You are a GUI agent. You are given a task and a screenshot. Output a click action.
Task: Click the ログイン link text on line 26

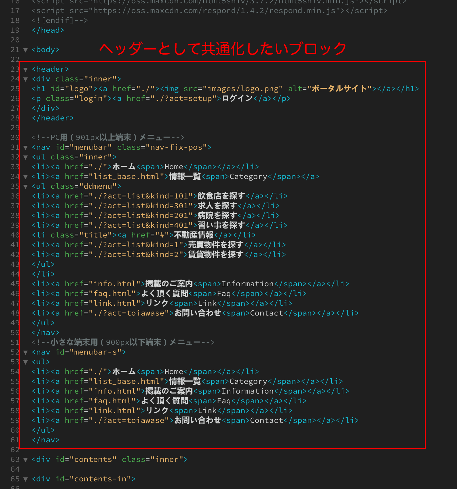coord(237,98)
